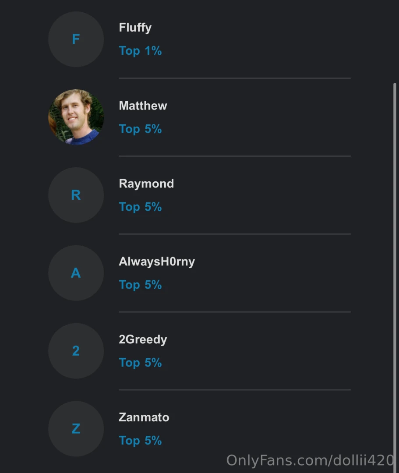Screen dimensions: 399x473
Task: Click the Top 5% label under Matthew
Action: pos(140,129)
